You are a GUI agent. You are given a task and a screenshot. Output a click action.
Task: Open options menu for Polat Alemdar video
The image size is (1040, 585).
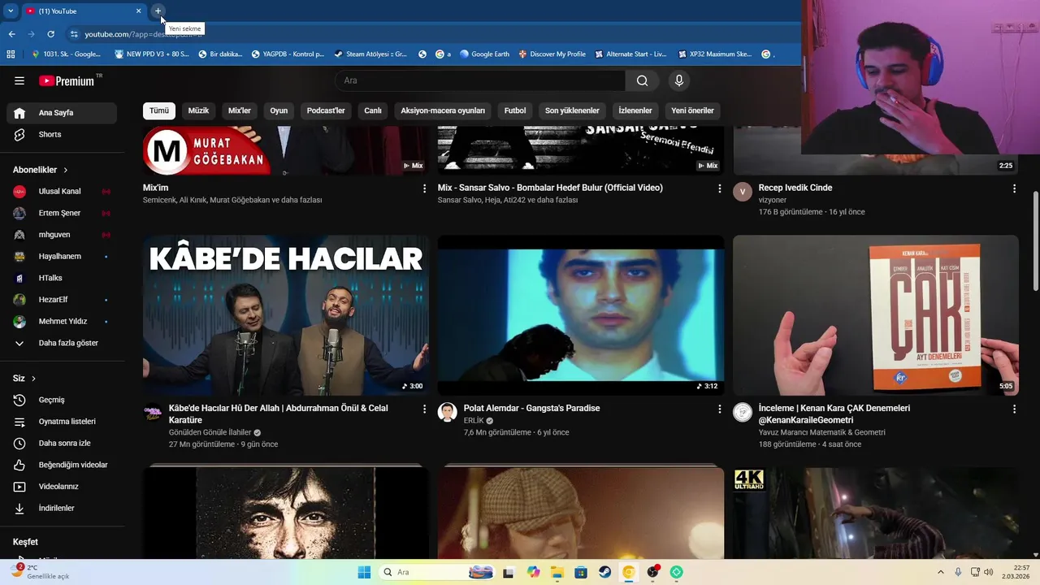pos(719,409)
